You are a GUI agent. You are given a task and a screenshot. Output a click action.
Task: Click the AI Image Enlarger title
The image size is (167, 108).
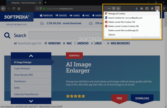(78, 67)
